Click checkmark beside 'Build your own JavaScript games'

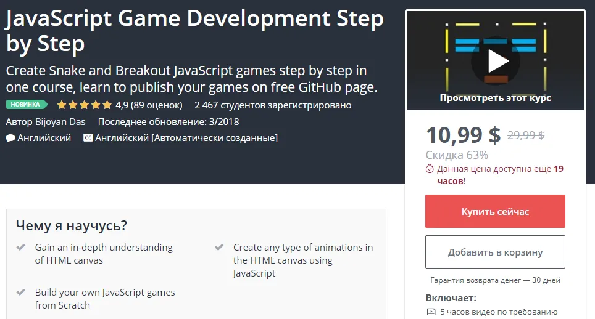pyautogui.click(x=21, y=292)
